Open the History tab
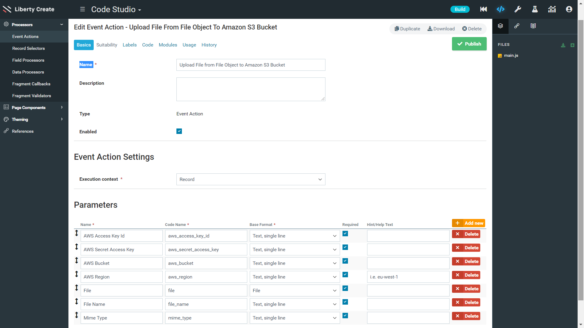This screenshot has width=584, height=328. [x=209, y=45]
